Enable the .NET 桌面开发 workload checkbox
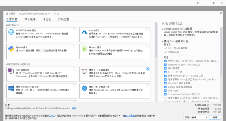This screenshot has width=226, height=121. coord(74,69)
